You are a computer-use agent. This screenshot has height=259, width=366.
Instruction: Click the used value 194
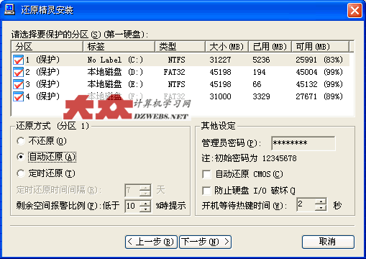click(259, 72)
